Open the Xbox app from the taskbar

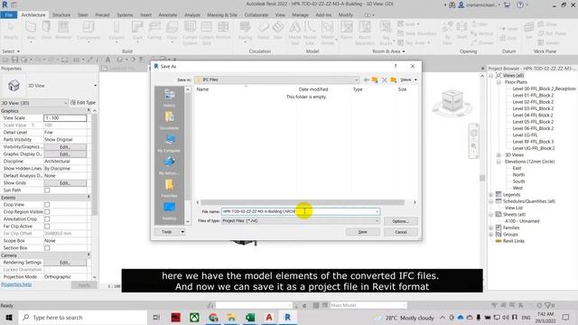pos(194,317)
